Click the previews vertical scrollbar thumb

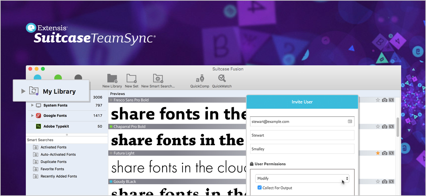pyautogui.click(x=398, y=127)
